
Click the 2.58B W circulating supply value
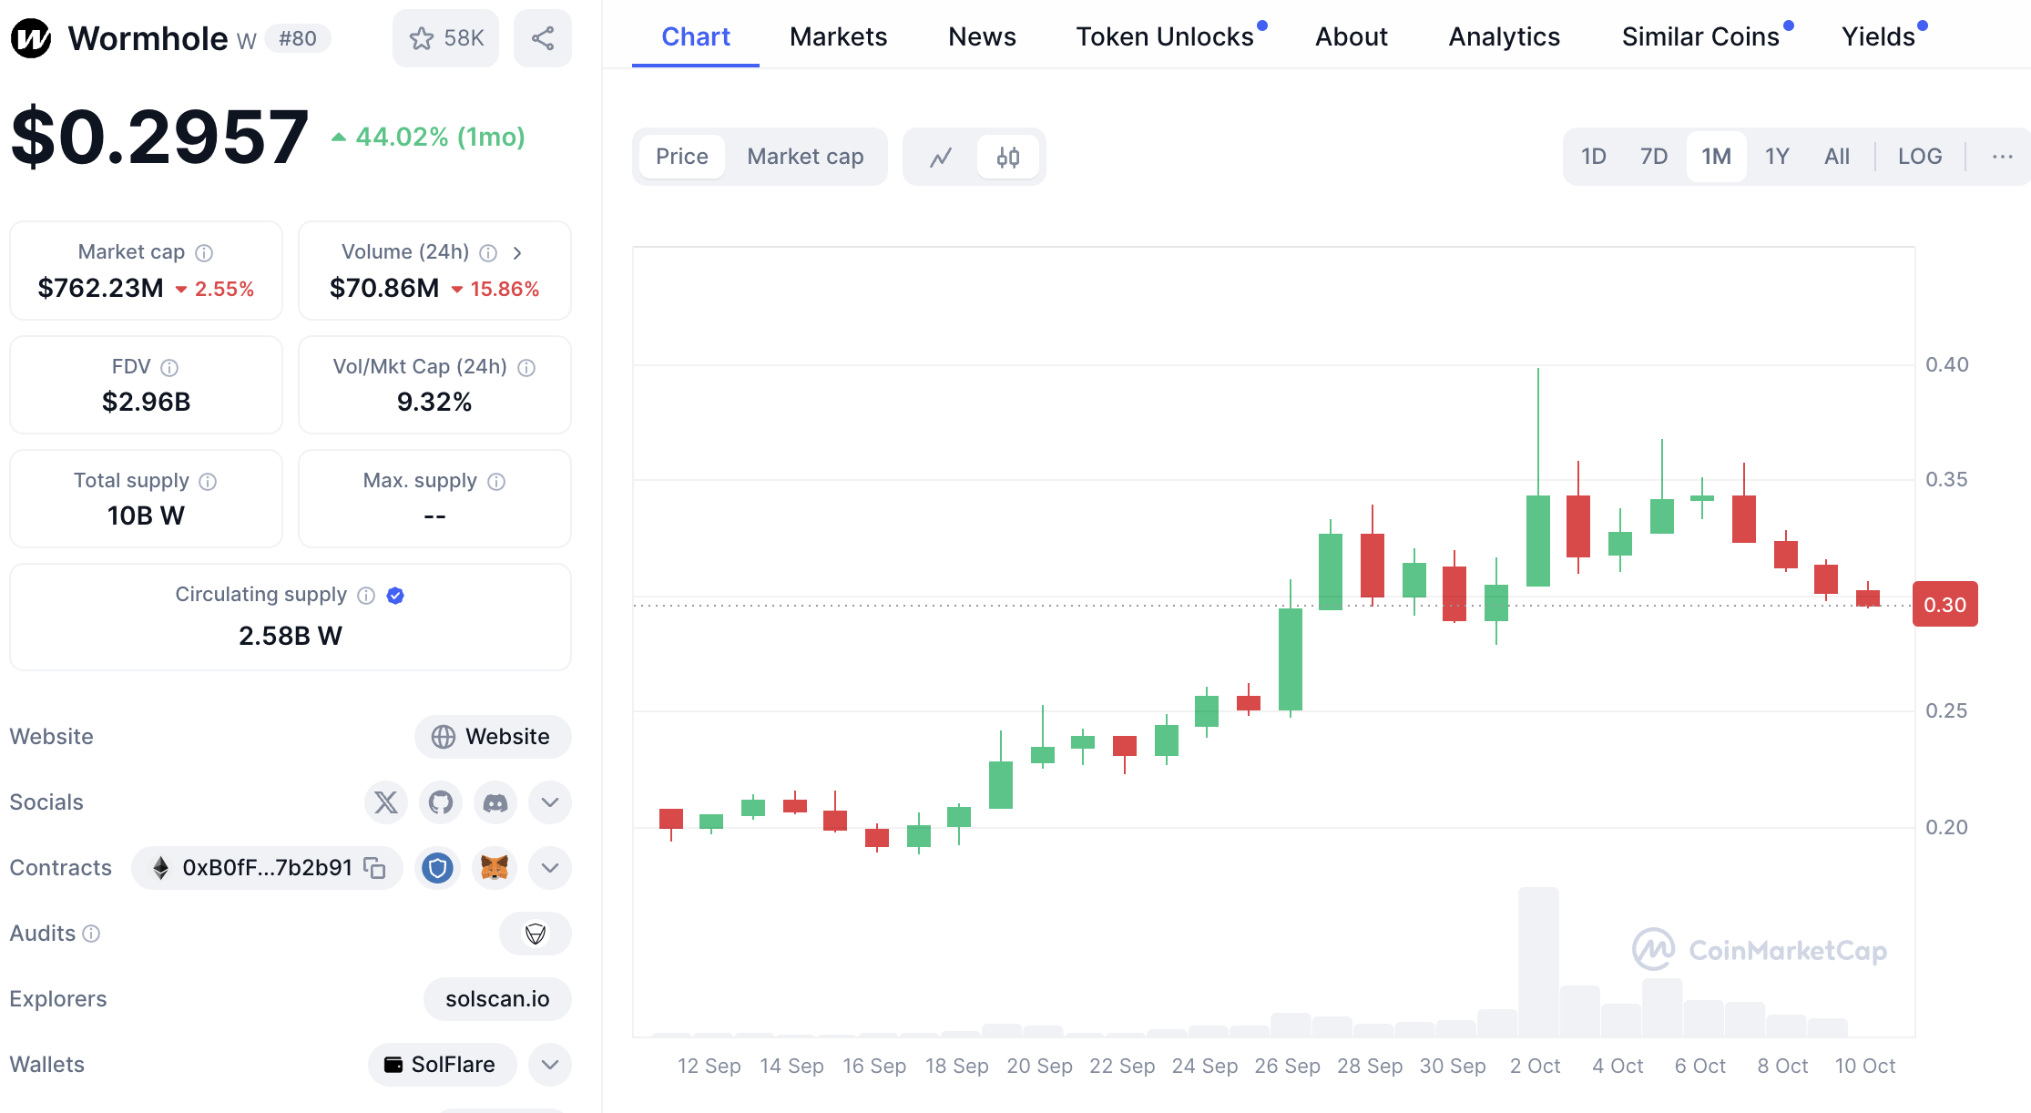click(291, 636)
